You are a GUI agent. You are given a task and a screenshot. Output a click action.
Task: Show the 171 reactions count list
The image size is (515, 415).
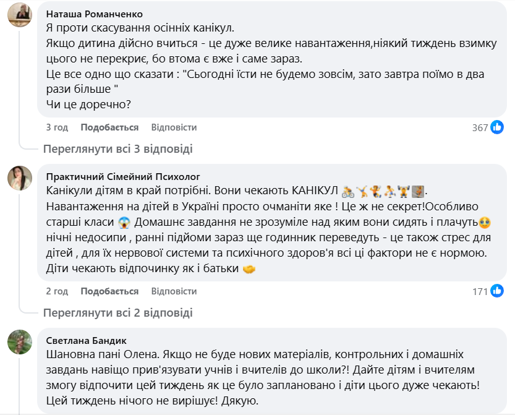click(x=480, y=291)
